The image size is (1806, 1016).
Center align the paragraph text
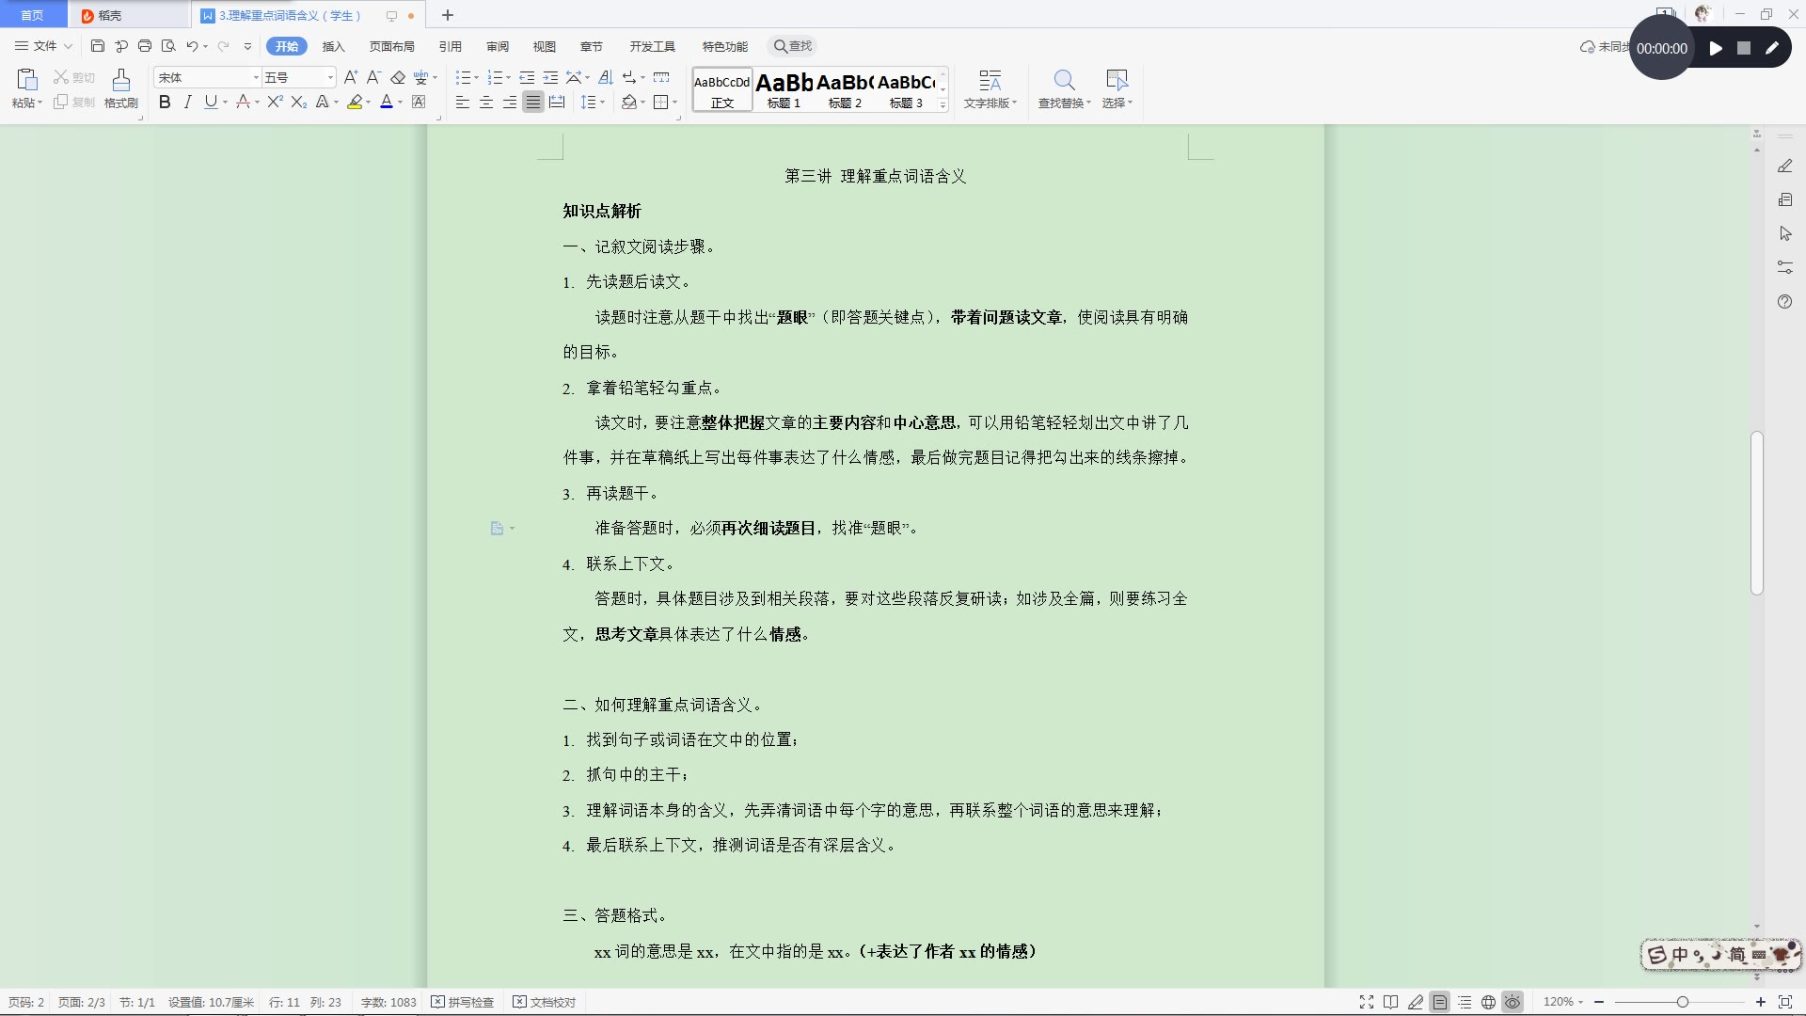486,103
